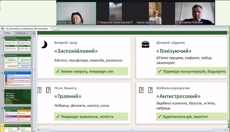Click the Grinenko Irina name label
230x132 pixels.
click(64, 22)
